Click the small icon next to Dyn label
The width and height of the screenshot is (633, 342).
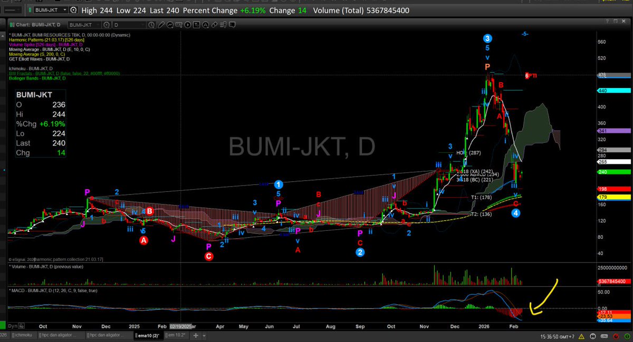coord(21,326)
